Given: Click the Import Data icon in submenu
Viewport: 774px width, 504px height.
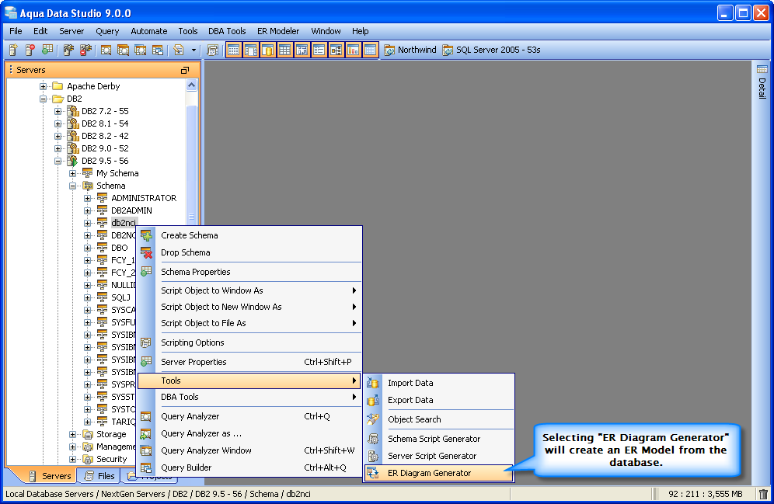Looking at the screenshot, I should tap(373, 383).
